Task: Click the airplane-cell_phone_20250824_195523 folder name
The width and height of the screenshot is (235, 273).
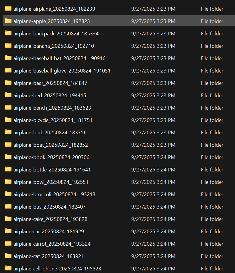Action: (57, 269)
